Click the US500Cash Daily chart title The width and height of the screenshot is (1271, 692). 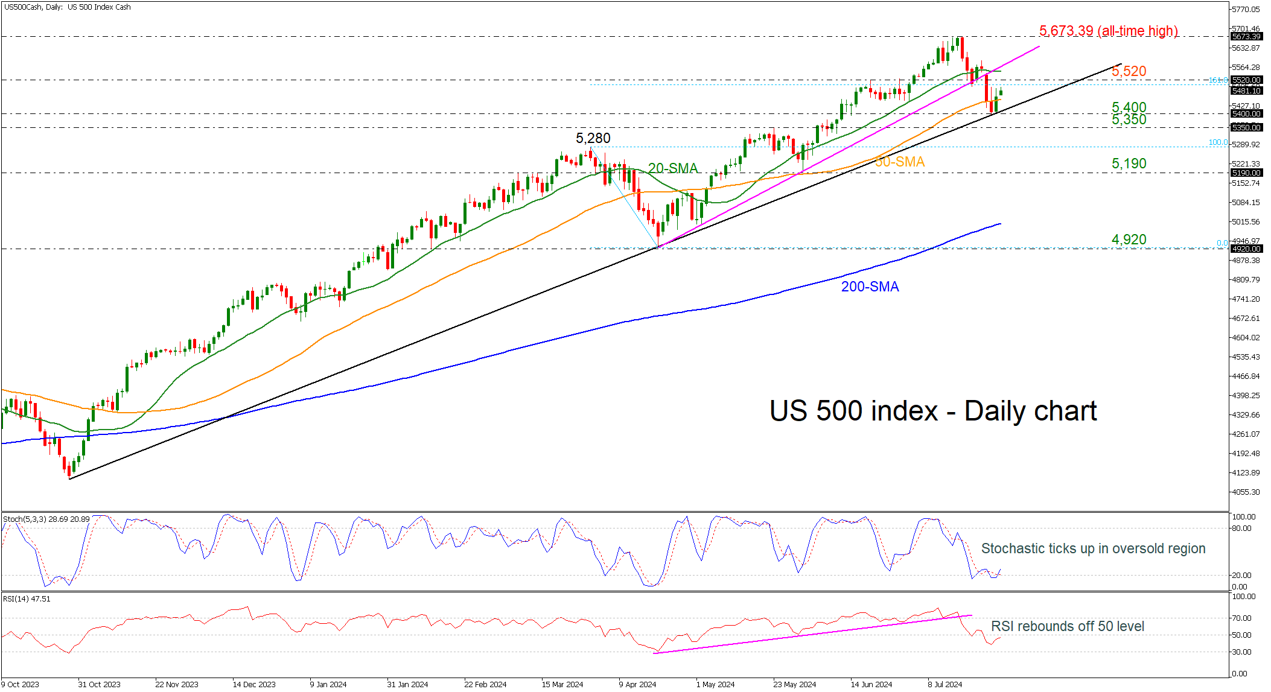[x=67, y=7]
